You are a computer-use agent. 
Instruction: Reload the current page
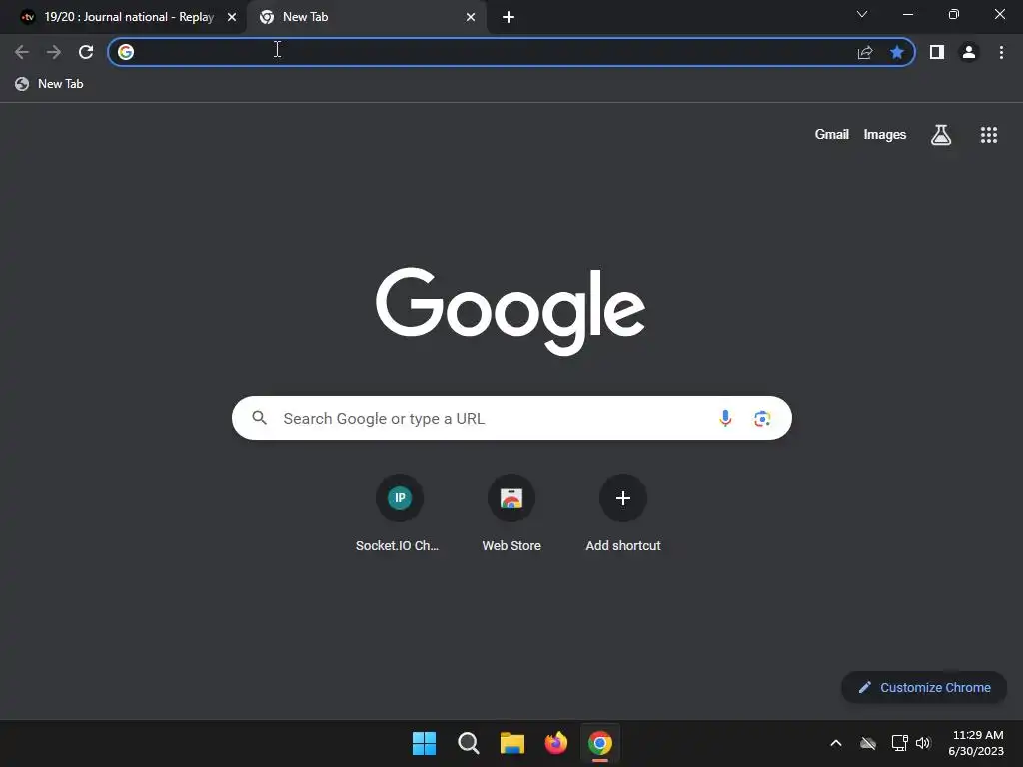86,52
